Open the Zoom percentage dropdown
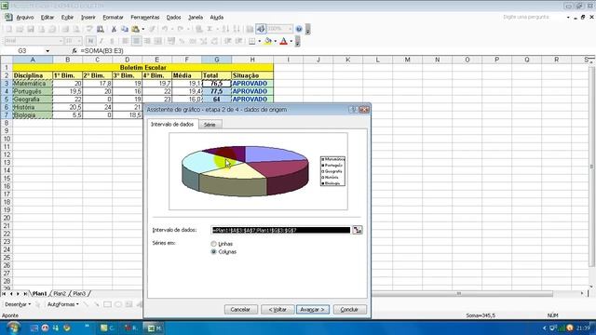 pos(290,29)
